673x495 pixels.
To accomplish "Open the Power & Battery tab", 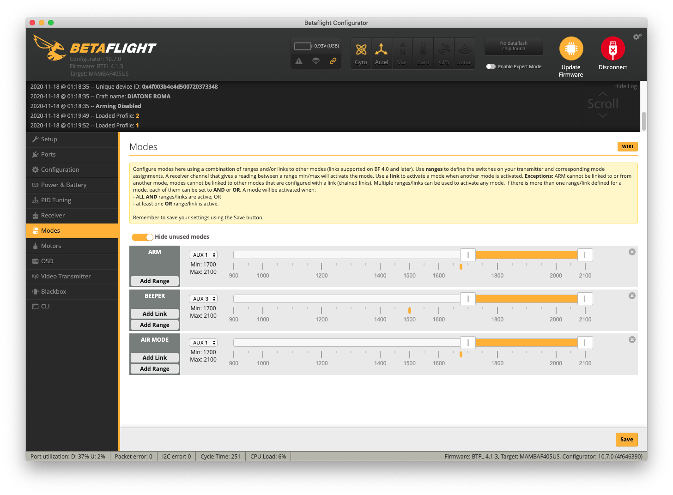I will (73, 185).
